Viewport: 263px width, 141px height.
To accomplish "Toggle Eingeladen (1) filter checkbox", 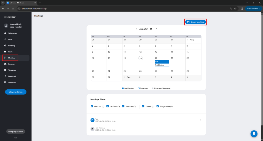I will click(158, 106).
